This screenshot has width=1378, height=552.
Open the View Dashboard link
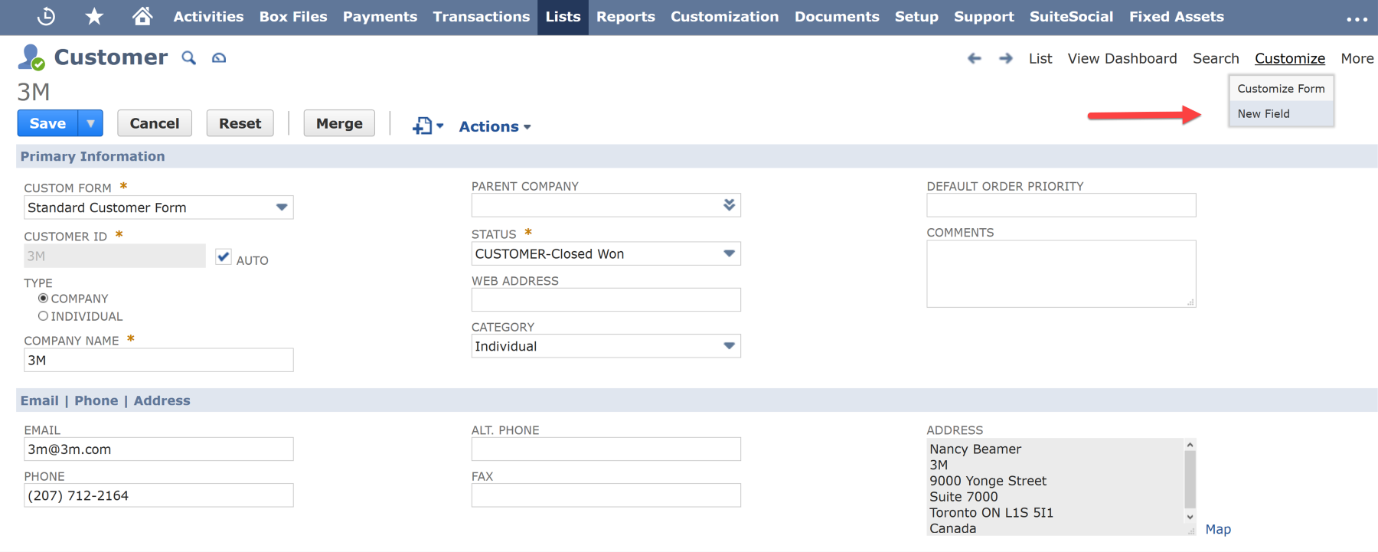pos(1122,58)
